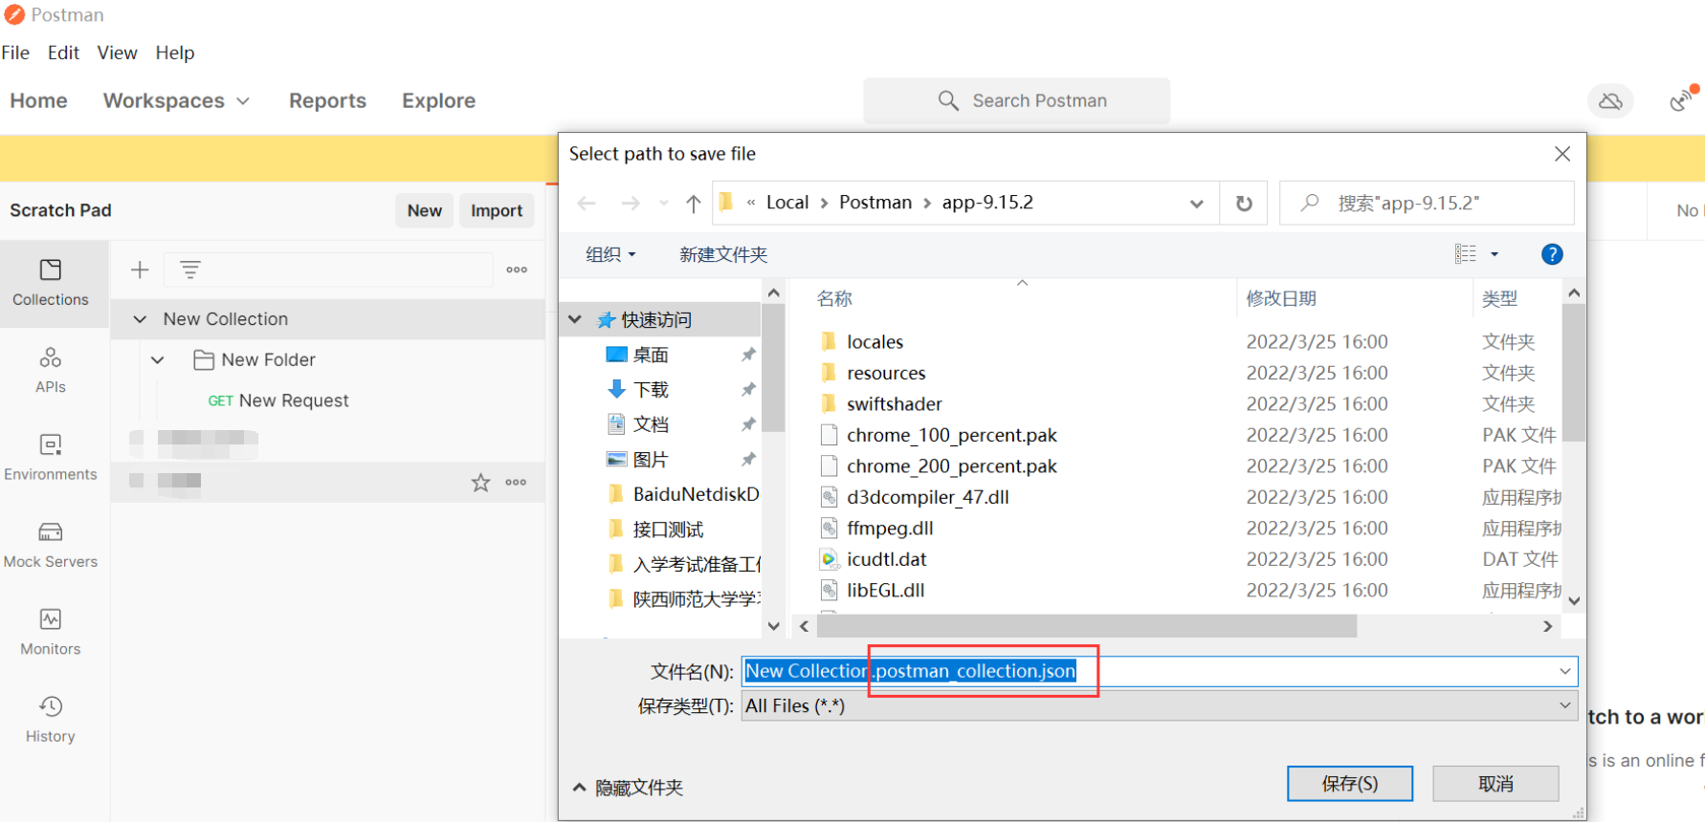
Task: Click the file list vertical scrollbar
Action: [1574, 373]
